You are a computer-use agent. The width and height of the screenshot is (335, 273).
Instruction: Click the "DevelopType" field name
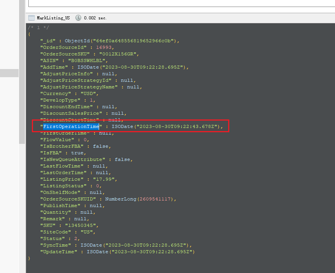tap(60, 100)
